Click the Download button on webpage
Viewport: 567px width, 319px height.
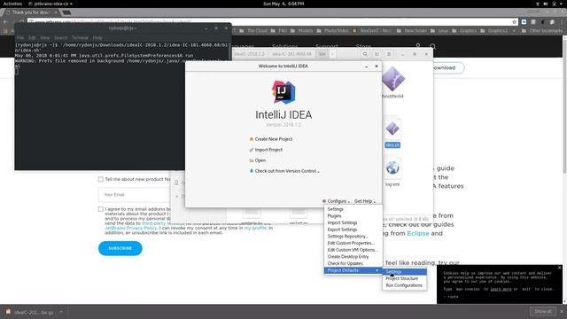tap(444, 67)
